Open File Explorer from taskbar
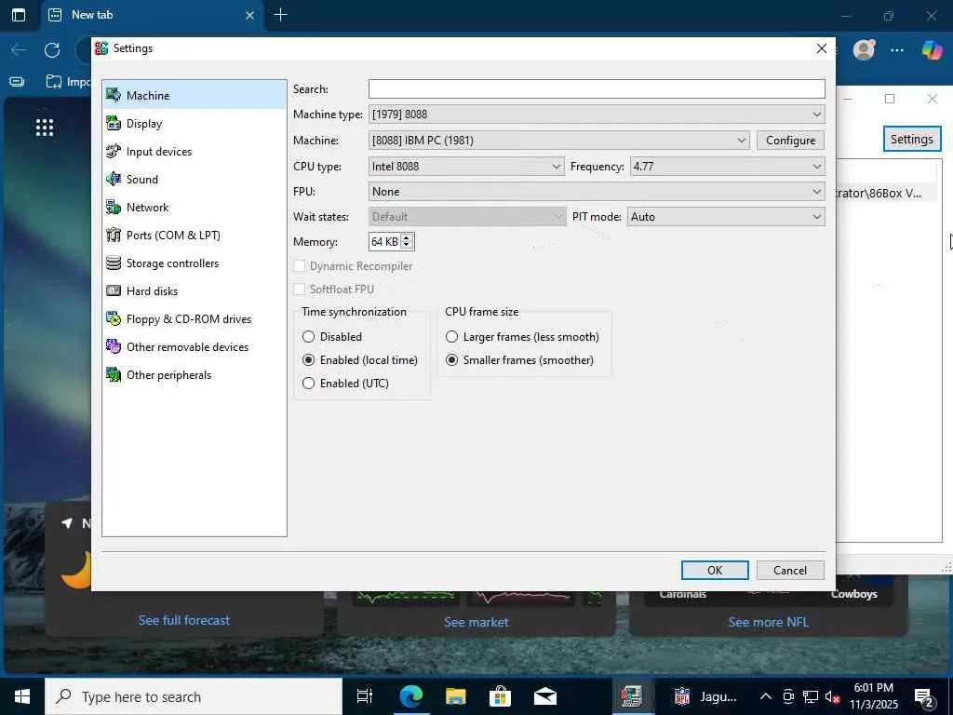The height and width of the screenshot is (715, 953). (455, 696)
